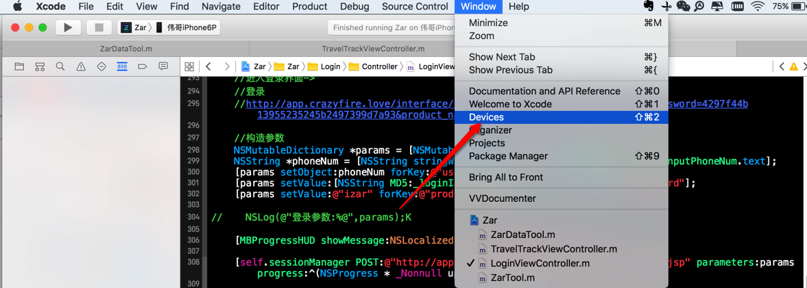Click the previous issue arrow beside warning
Screen dimensions: 807x288
point(782,66)
